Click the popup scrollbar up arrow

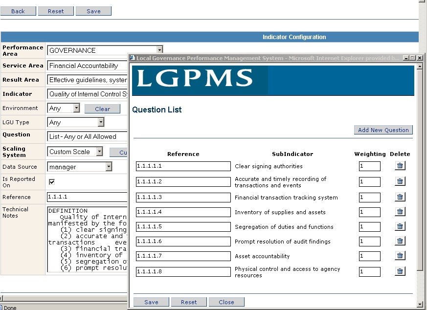(420, 66)
